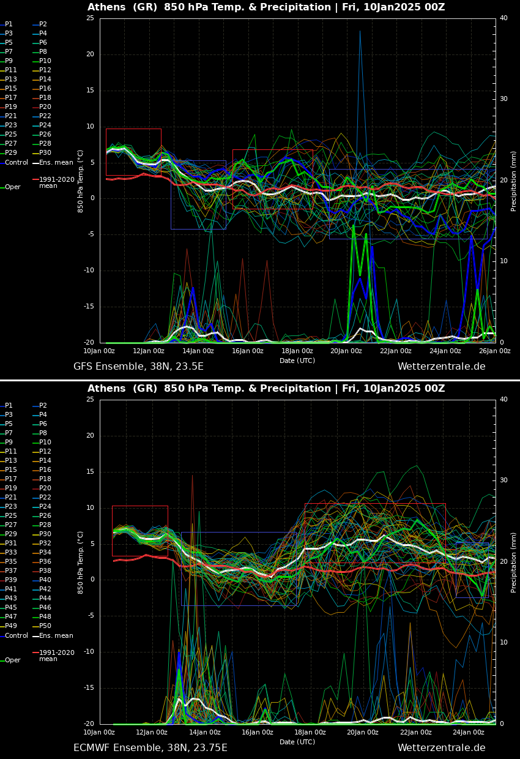Screen dimensions: 520x759
Task: Click the 24Jan 00z tick on ECMWF chart
Action: coord(469,733)
